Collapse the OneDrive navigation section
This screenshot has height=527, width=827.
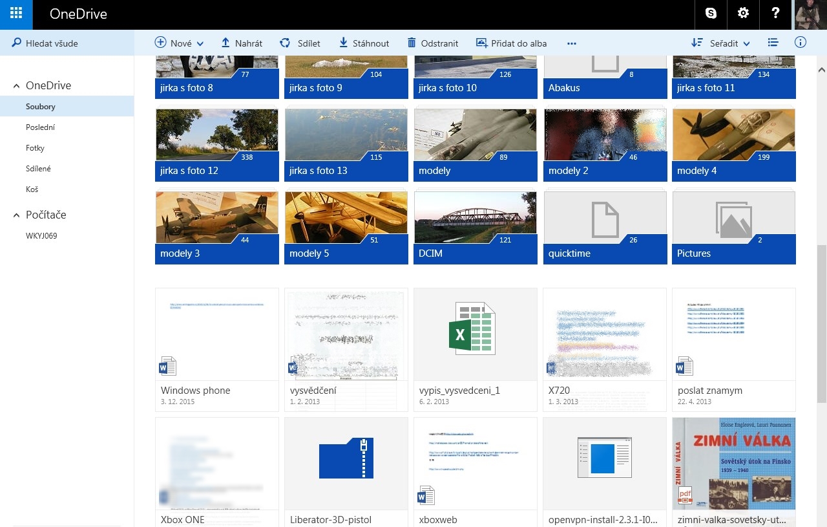16,86
